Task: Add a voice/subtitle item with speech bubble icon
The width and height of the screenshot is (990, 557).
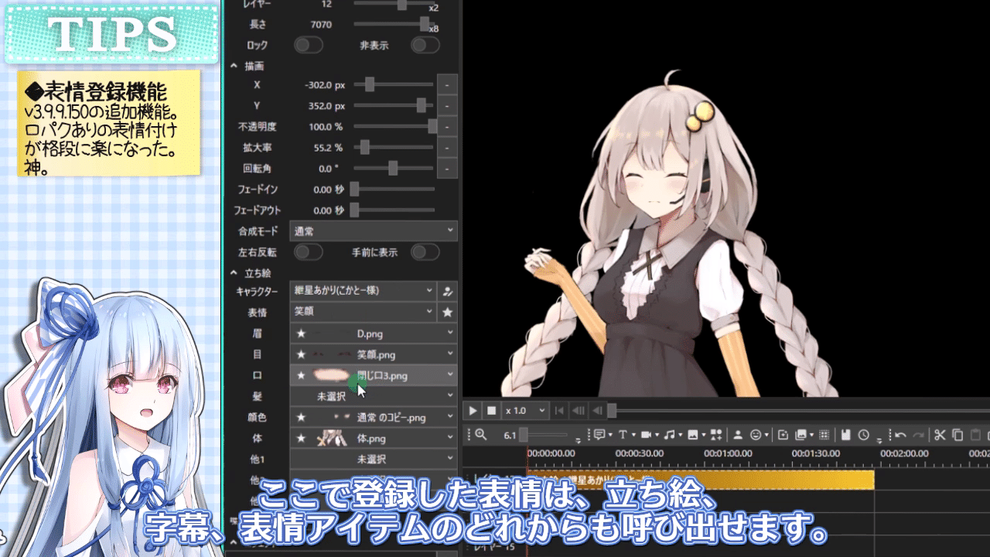Action: (599, 434)
